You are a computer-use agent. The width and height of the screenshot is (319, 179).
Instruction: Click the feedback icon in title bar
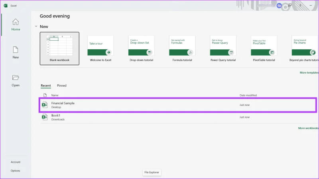[290, 6]
